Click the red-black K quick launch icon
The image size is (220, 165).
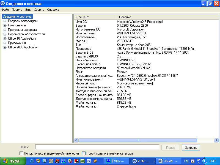click(x=76, y=161)
